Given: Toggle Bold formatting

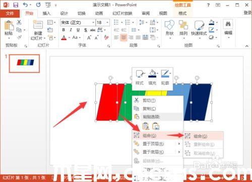Looking at the screenshot, I should 64,30.
